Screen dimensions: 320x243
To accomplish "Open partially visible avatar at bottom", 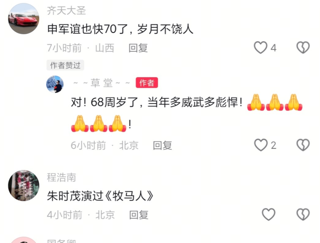I will coord(24,240).
